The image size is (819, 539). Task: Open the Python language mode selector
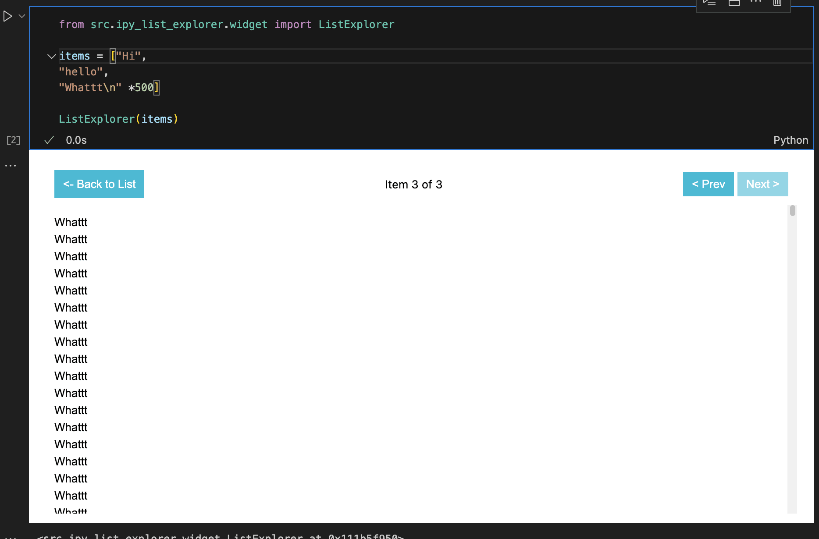tap(791, 140)
